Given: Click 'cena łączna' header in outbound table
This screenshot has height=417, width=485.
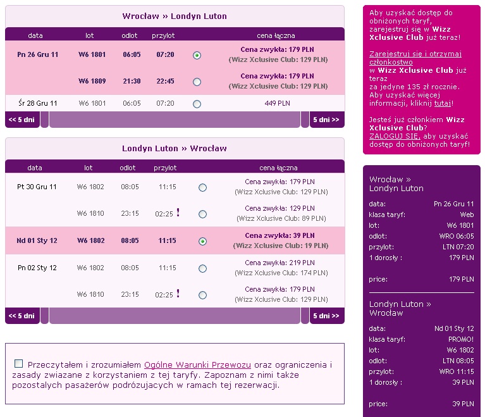Looking at the screenshot, I should pyautogui.click(x=276, y=35).
